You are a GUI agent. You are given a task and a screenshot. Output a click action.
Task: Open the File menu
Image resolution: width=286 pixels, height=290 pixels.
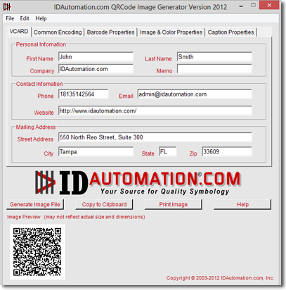(x=10, y=18)
